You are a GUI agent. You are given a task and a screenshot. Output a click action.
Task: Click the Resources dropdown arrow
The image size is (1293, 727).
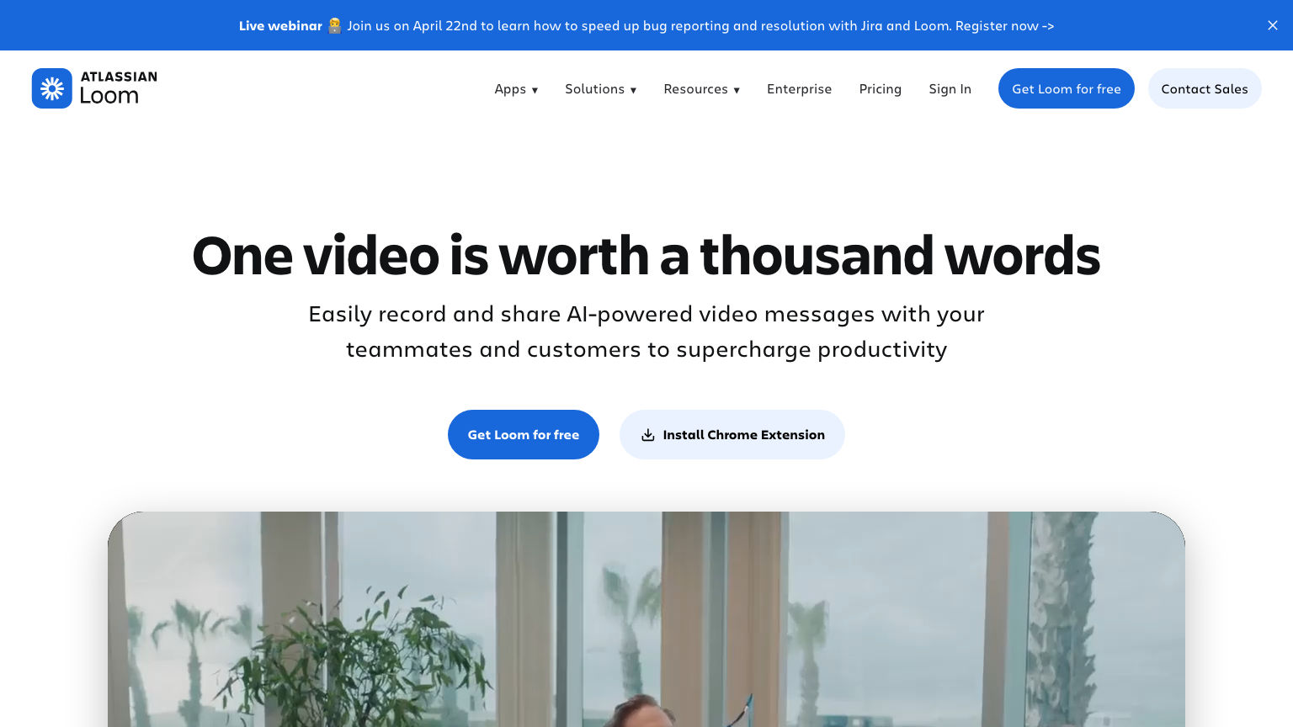(x=737, y=90)
